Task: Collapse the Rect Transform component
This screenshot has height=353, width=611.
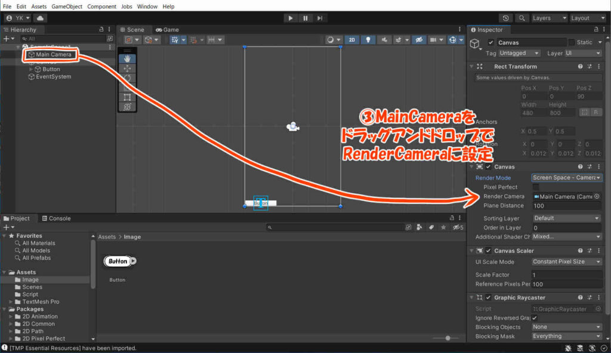Action: (x=472, y=67)
